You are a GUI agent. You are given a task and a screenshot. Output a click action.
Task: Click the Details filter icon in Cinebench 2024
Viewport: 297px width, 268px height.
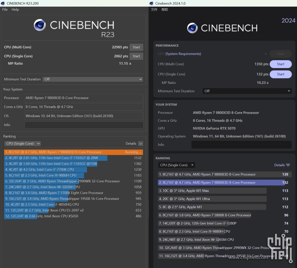pos(288,165)
